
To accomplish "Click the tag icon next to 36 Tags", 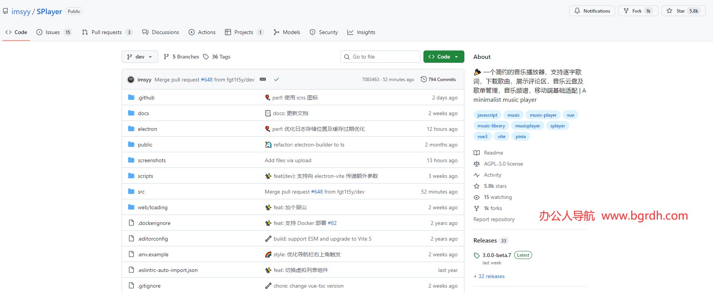I will pos(206,57).
